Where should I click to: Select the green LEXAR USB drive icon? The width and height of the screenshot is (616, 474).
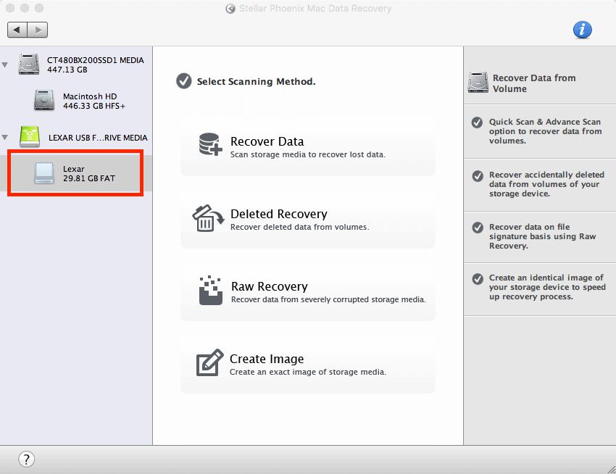tap(30, 136)
